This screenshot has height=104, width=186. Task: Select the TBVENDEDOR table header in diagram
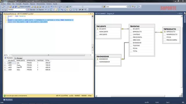coord(108,57)
